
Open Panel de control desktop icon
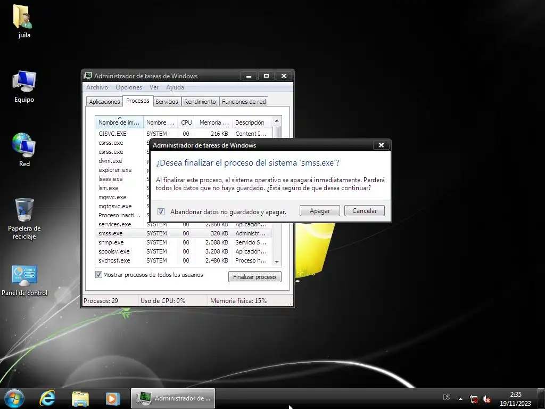point(24,281)
